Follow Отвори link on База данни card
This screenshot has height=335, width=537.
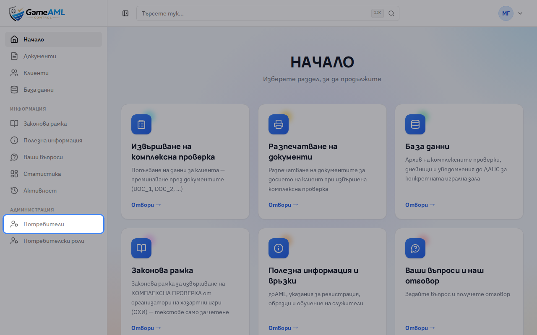pyautogui.click(x=420, y=205)
